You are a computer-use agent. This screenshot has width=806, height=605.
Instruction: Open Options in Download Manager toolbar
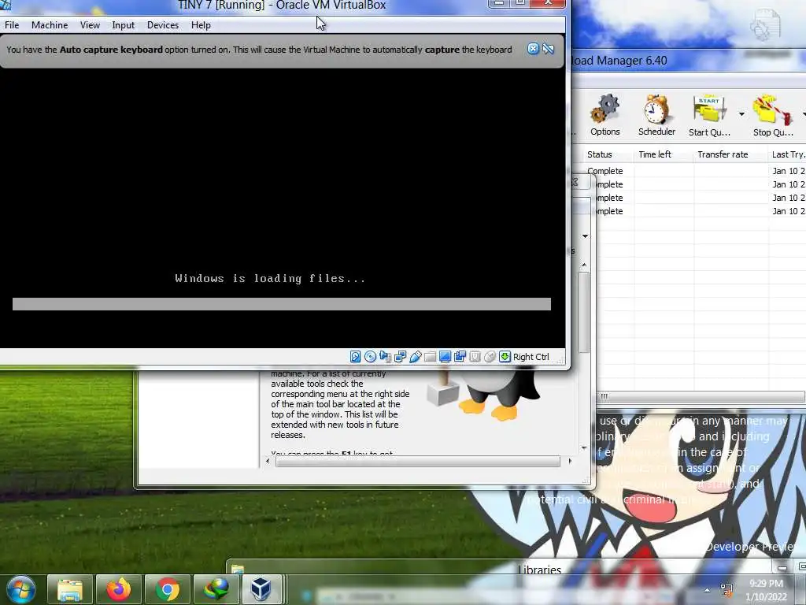coord(605,115)
